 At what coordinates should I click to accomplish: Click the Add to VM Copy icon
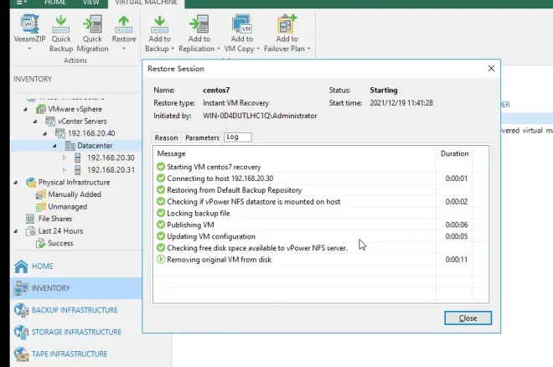[242, 24]
